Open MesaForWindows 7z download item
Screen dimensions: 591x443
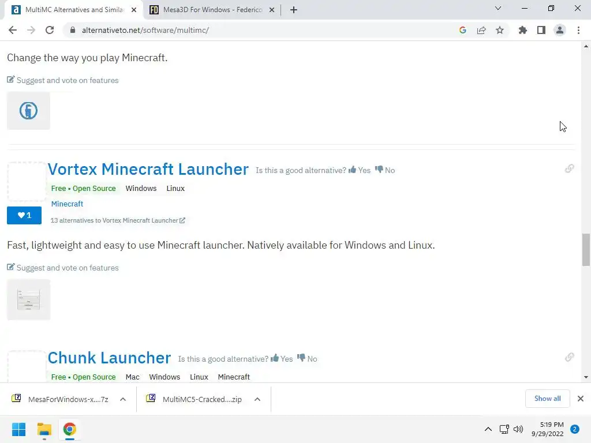click(x=60, y=399)
